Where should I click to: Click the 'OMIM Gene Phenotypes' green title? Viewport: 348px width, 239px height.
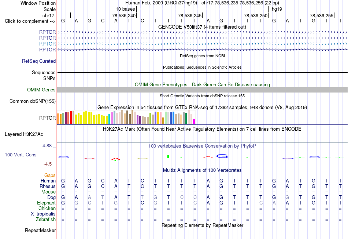click(x=202, y=84)
